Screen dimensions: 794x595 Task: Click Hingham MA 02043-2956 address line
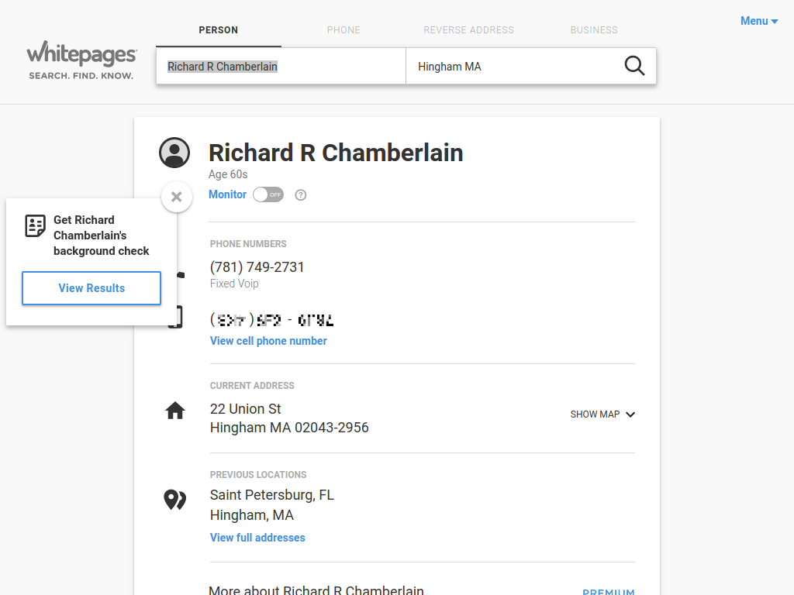pyautogui.click(x=289, y=428)
